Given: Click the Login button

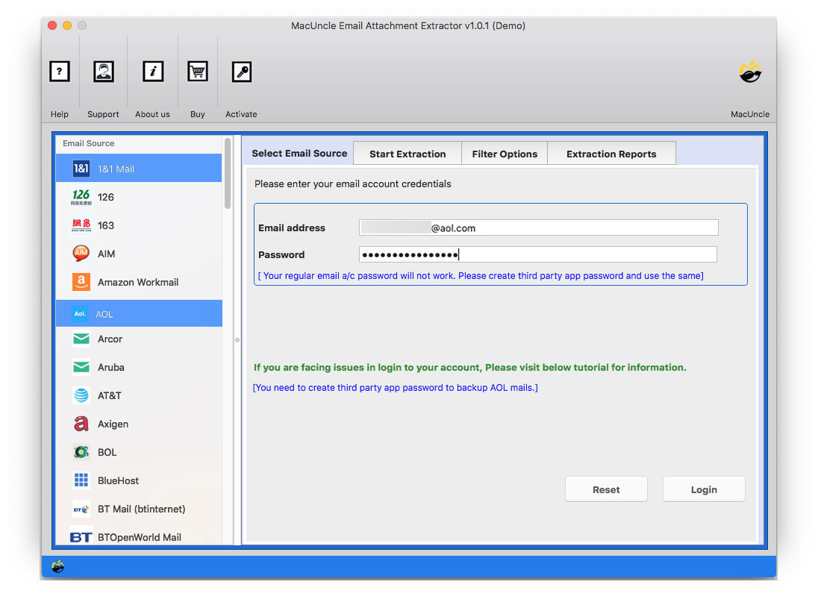Looking at the screenshot, I should 704,489.
